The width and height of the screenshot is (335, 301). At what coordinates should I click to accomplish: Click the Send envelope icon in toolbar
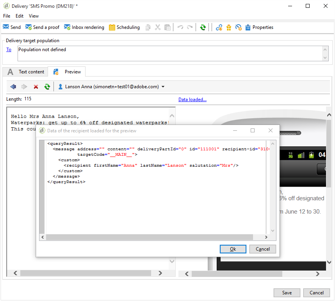[6, 27]
